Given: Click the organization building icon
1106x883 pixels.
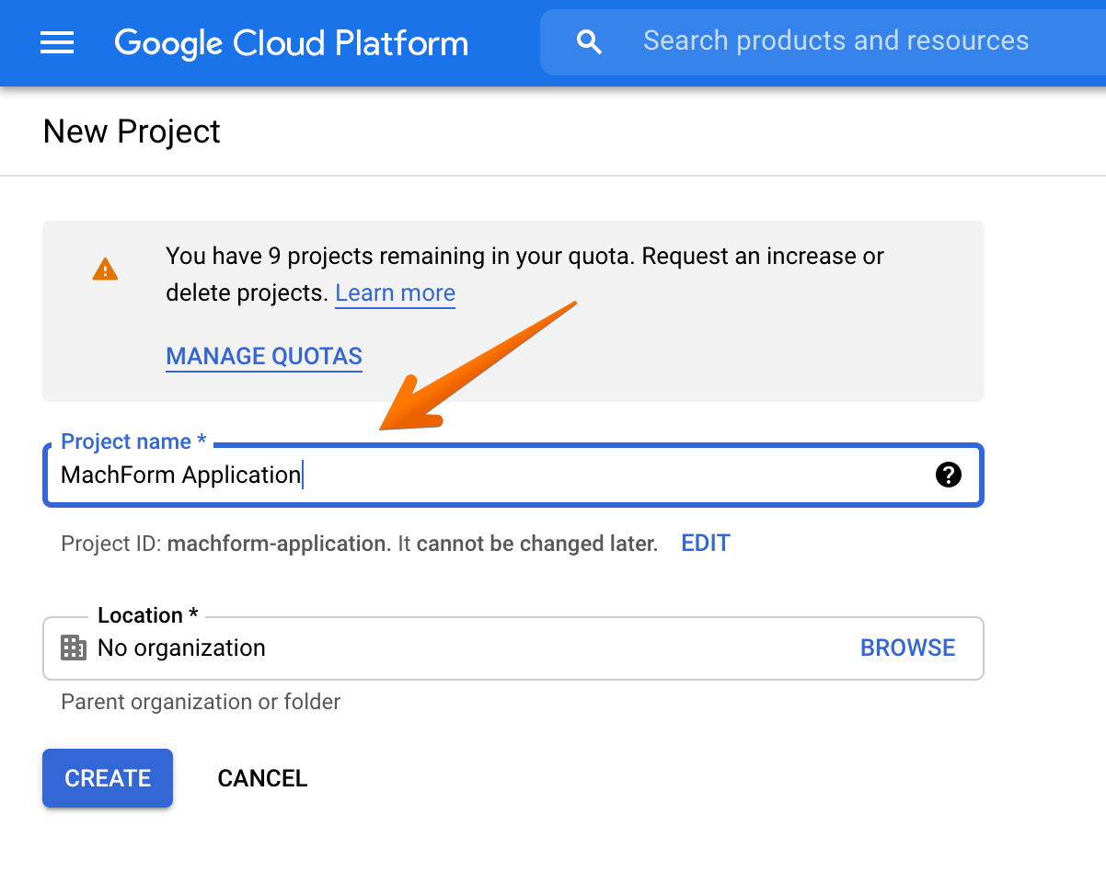Looking at the screenshot, I should 74,648.
